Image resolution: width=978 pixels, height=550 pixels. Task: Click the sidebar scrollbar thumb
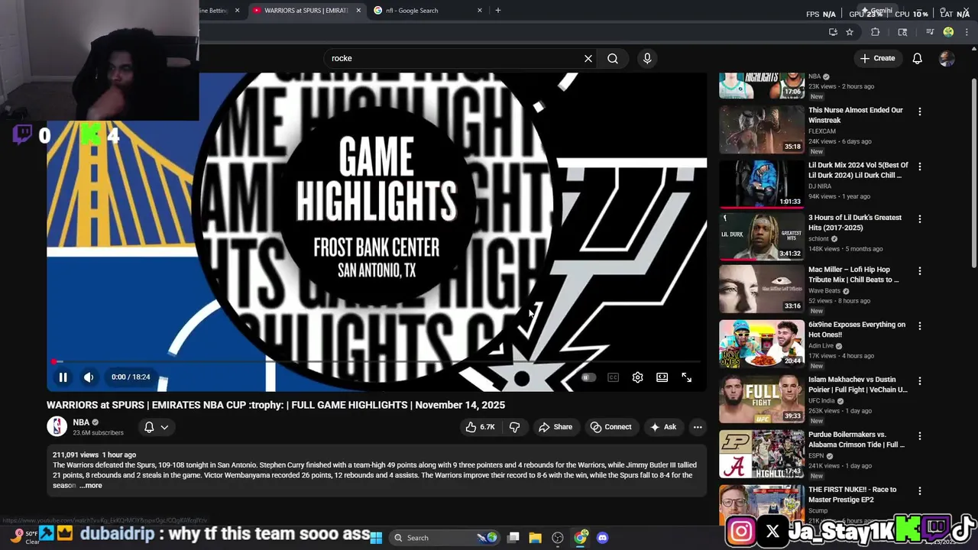pos(973,172)
